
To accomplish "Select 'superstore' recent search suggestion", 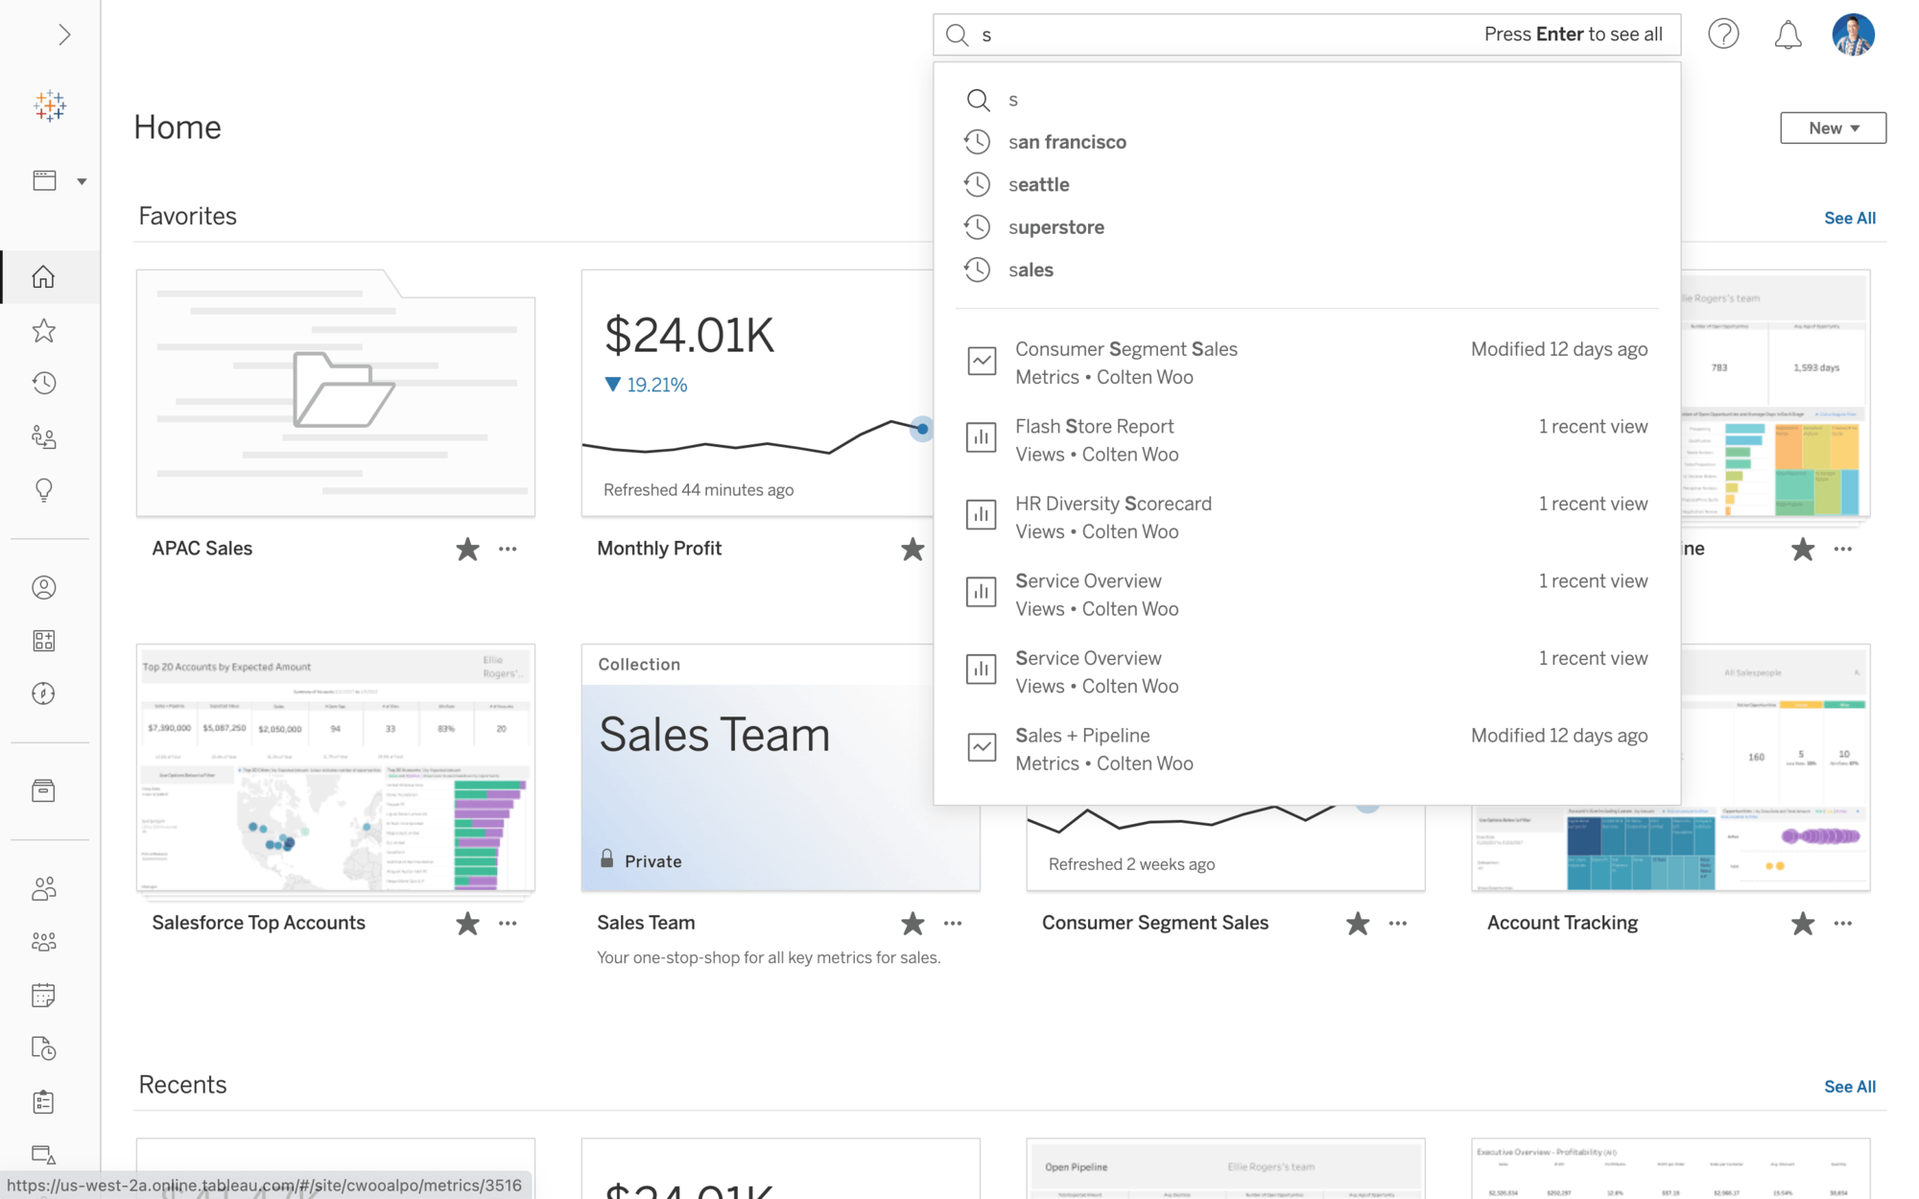I will pyautogui.click(x=1055, y=227).
